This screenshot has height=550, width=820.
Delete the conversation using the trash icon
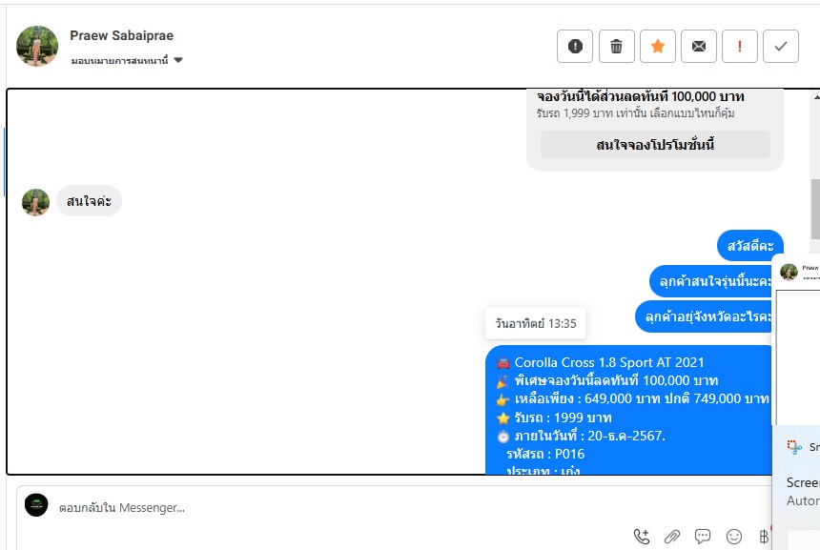tap(617, 46)
